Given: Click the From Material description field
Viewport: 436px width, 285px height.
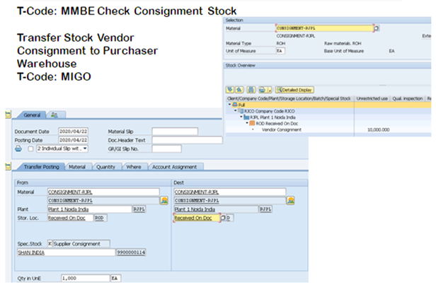Looking at the screenshot, I should (103, 192).
